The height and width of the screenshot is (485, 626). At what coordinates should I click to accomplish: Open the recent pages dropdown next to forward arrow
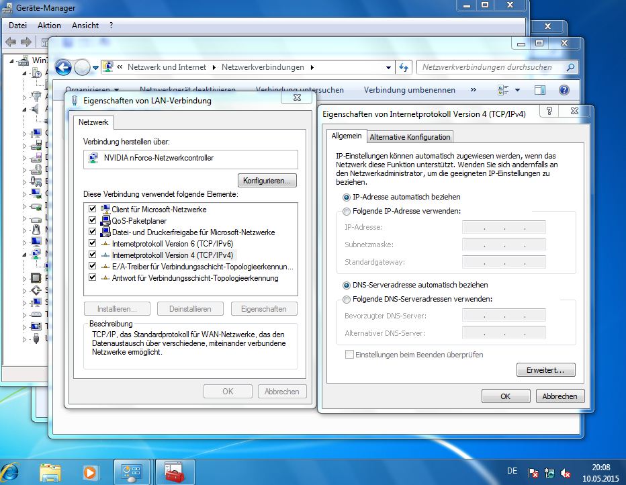(x=95, y=67)
